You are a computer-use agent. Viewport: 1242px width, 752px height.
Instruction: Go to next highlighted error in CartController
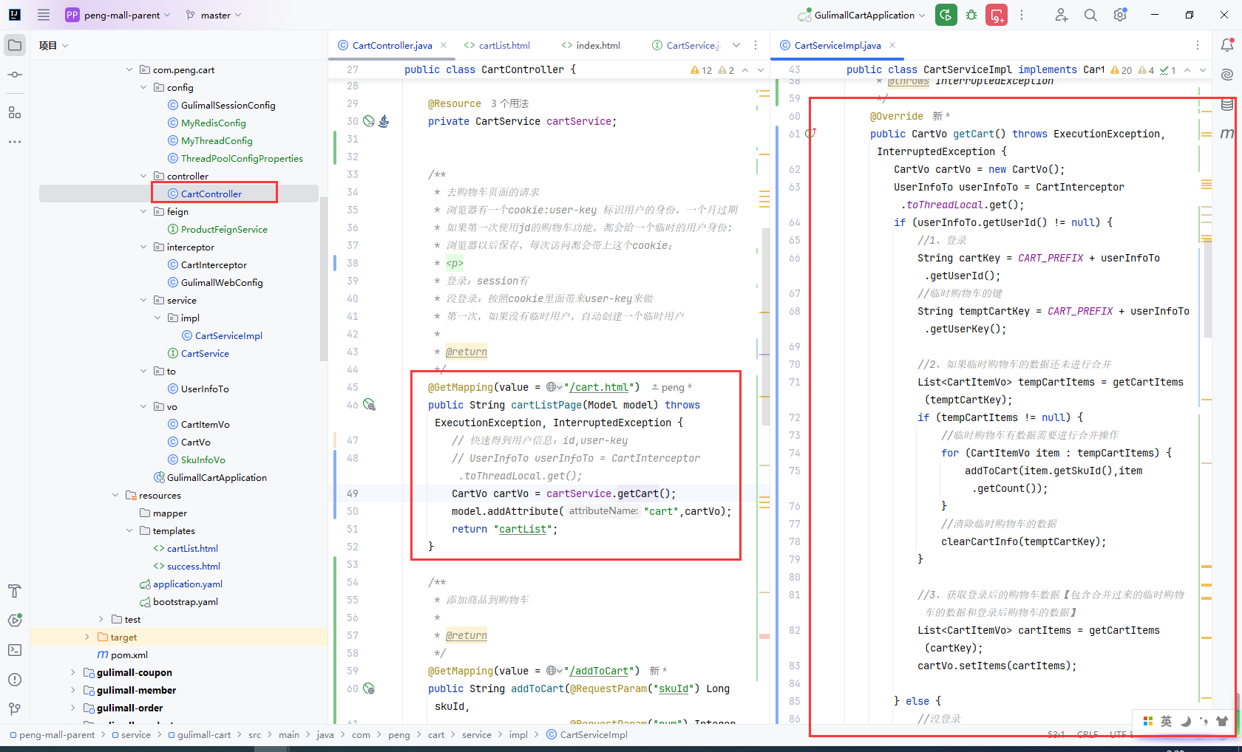[x=761, y=70]
